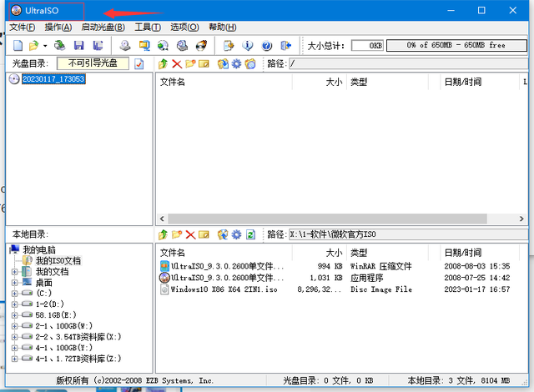Click the Exit door arrow icon
The height and width of the screenshot is (392, 534).
click(x=285, y=45)
